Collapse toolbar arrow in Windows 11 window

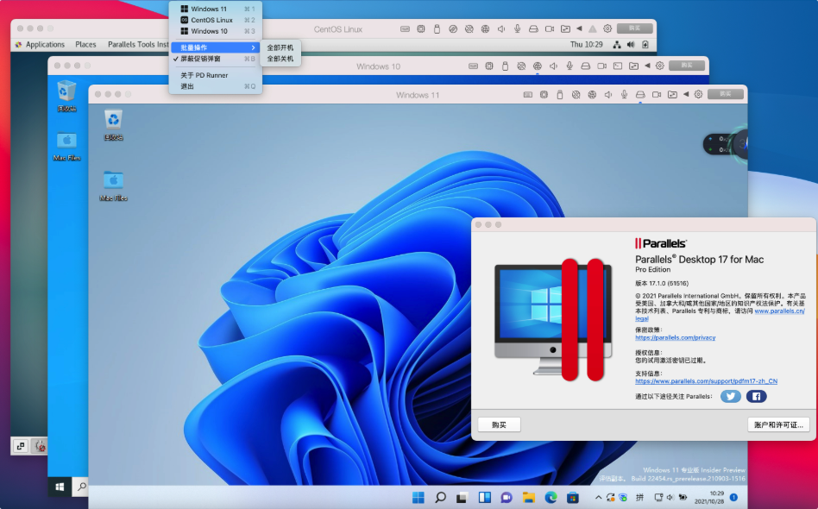[686, 94]
